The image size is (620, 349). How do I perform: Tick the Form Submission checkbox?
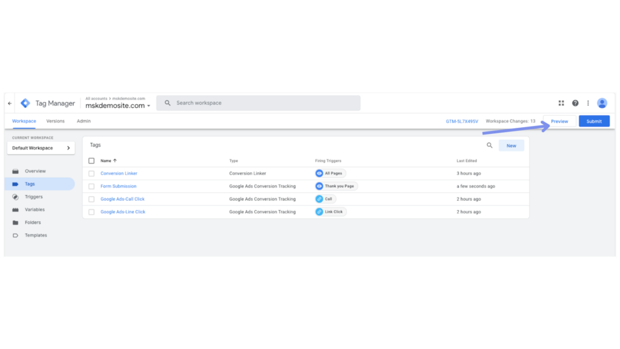(91, 187)
